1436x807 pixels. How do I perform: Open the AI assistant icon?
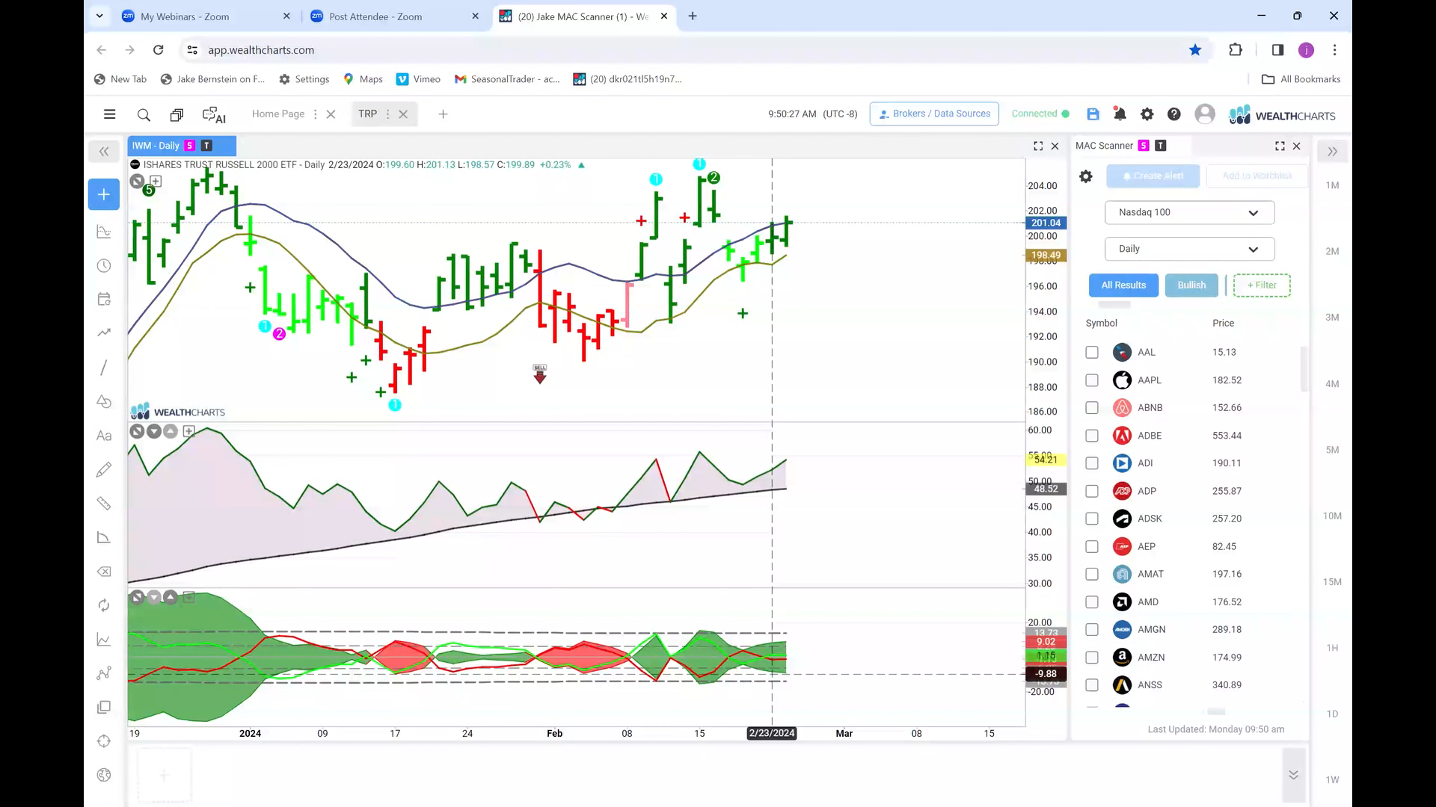[x=214, y=114]
